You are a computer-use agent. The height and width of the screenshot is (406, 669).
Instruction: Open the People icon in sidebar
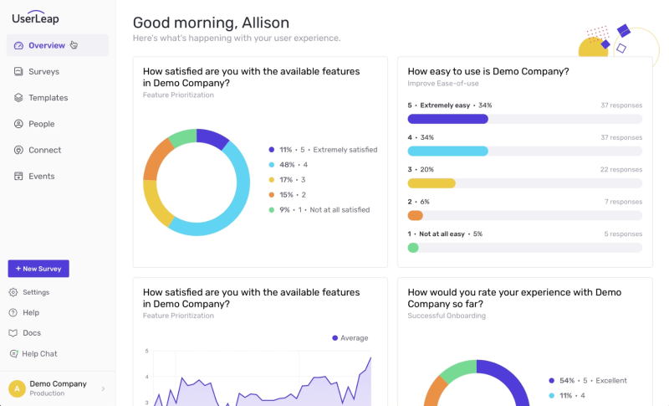(x=18, y=124)
